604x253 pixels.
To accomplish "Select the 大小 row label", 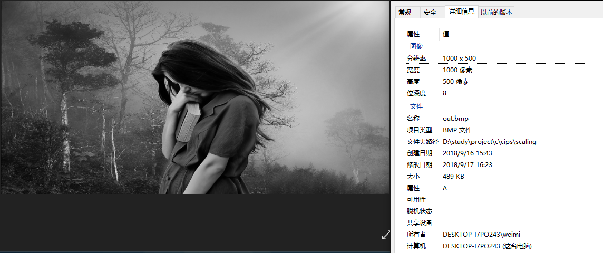I will [x=413, y=177].
